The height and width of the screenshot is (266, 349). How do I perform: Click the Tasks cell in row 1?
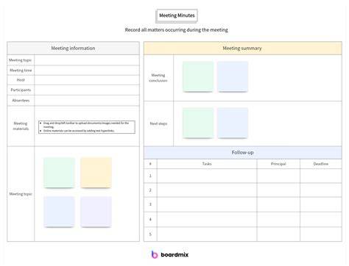[207, 176]
